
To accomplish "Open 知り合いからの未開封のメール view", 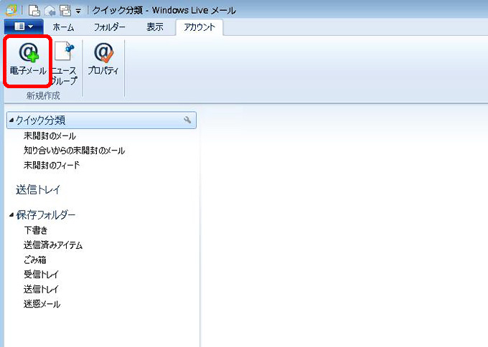I will tap(75, 151).
